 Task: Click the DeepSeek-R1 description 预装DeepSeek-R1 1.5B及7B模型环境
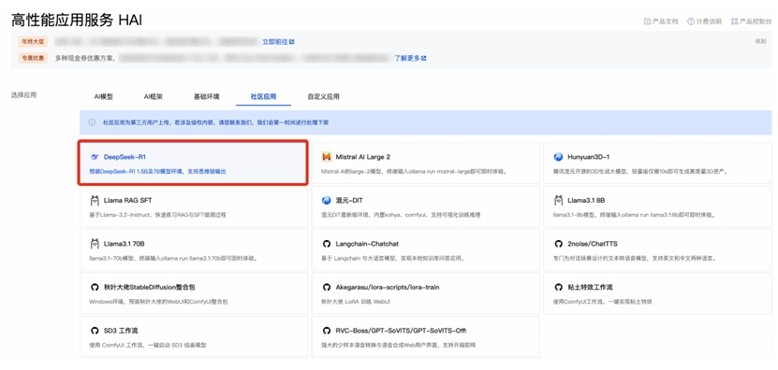pyautogui.click(x=158, y=171)
